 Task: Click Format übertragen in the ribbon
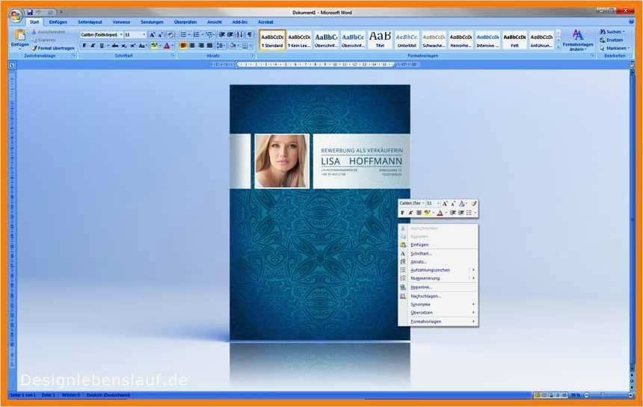pyautogui.click(x=53, y=49)
